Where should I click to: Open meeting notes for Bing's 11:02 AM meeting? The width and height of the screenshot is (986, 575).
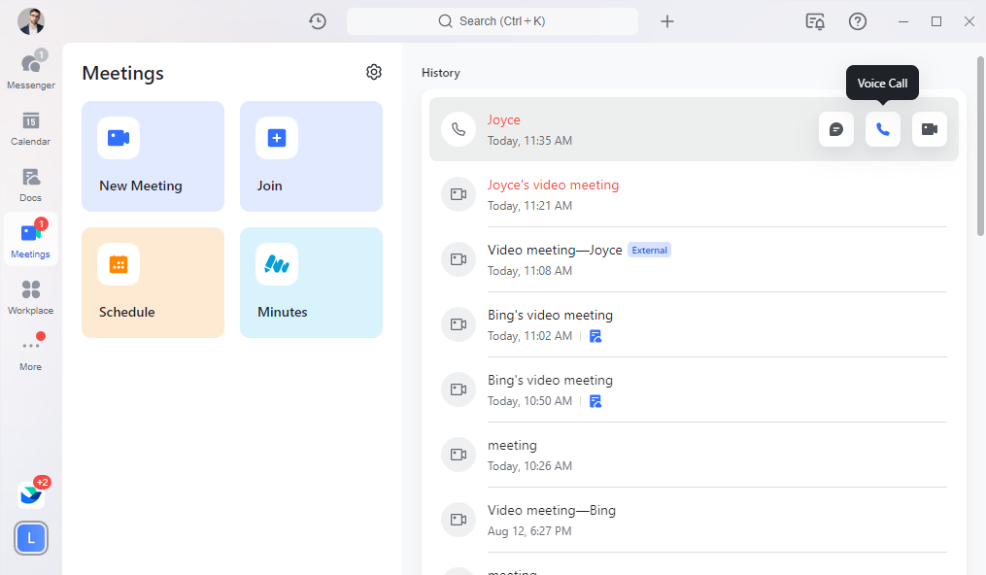pyautogui.click(x=595, y=336)
